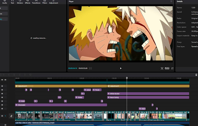This screenshot has height=126, width=198.
Task: Open the Filters panel
Action: tap(45, 2)
